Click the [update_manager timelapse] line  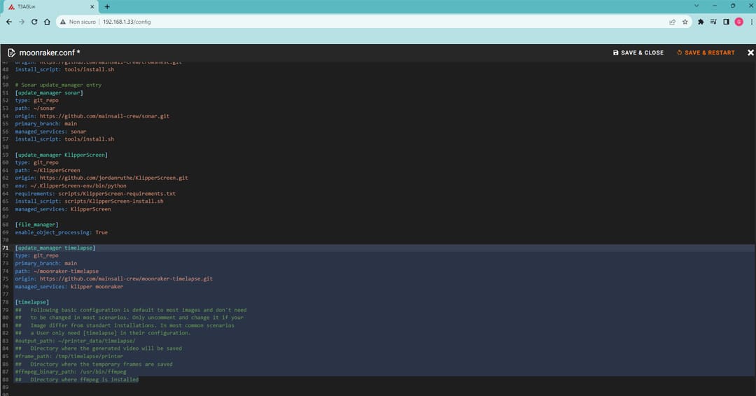coord(55,248)
